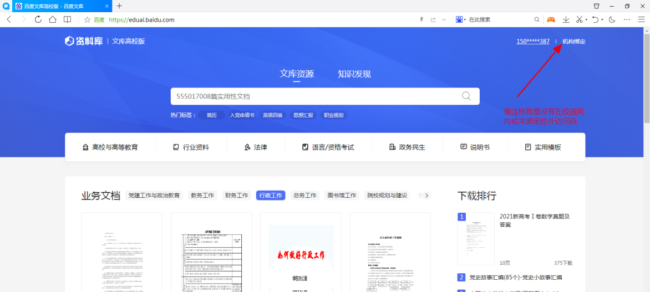Click the 入党申请书 hot tag
Viewport: 650px width, 292px height.
[x=242, y=115]
